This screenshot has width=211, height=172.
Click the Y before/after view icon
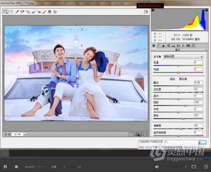point(131,134)
